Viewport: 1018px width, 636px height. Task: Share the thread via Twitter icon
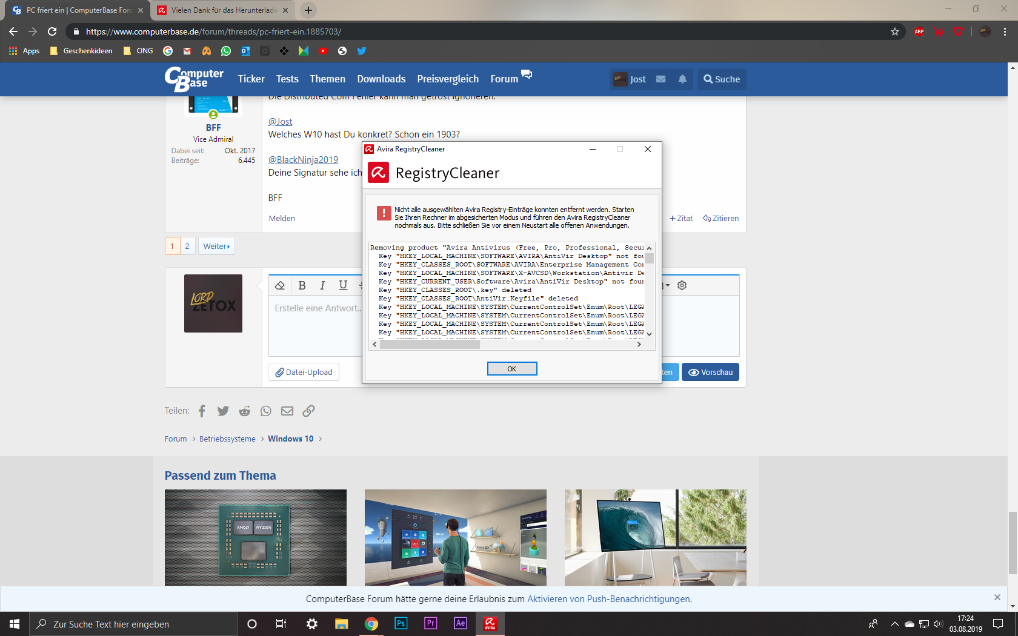click(x=223, y=411)
